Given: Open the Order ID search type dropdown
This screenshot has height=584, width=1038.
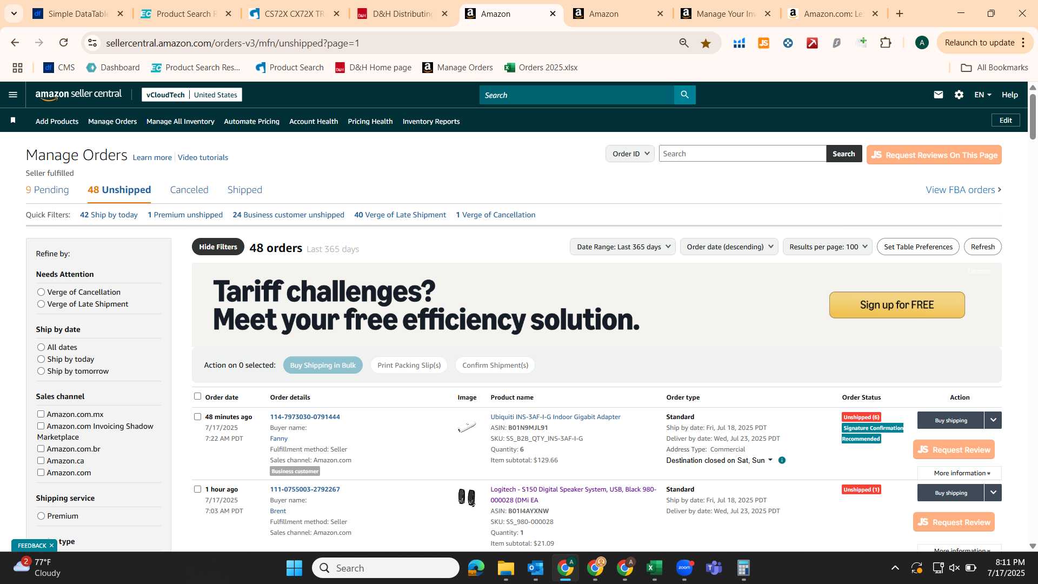Looking at the screenshot, I should click(630, 154).
